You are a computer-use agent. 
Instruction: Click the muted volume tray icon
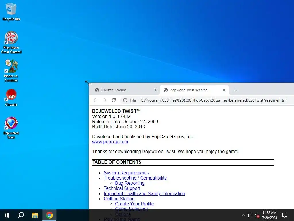(257, 215)
